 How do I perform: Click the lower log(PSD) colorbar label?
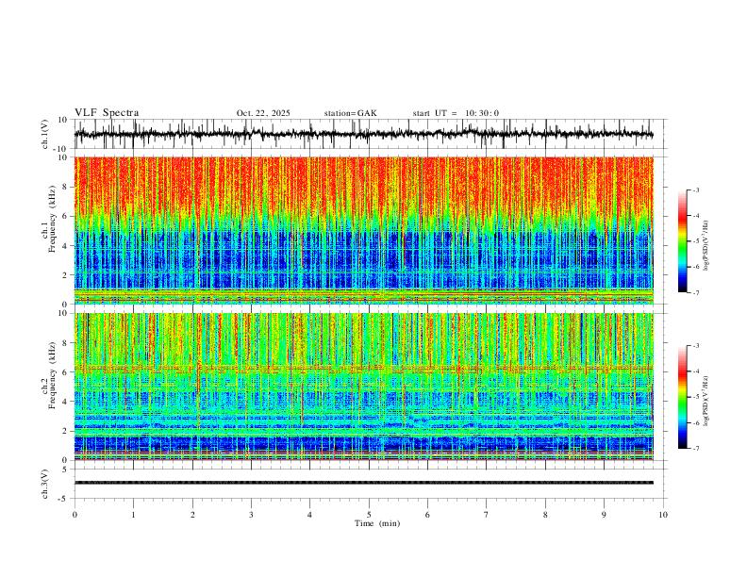(706, 402)
